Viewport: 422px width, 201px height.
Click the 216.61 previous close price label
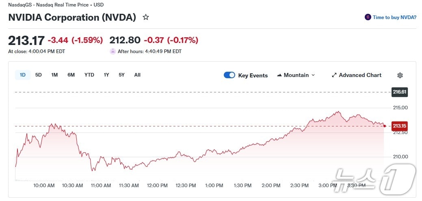pos(399,92)
